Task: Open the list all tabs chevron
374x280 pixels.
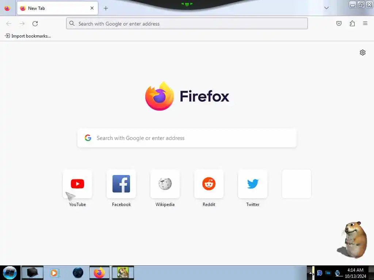Action: click(326, 8)
